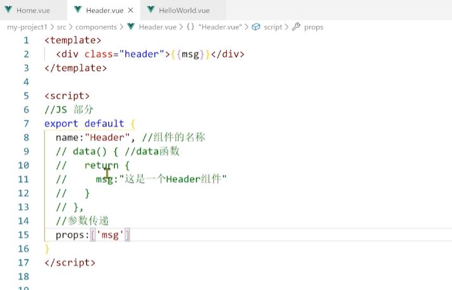
Task: Click the //参数传递 comment
Action: pos(82,221)
